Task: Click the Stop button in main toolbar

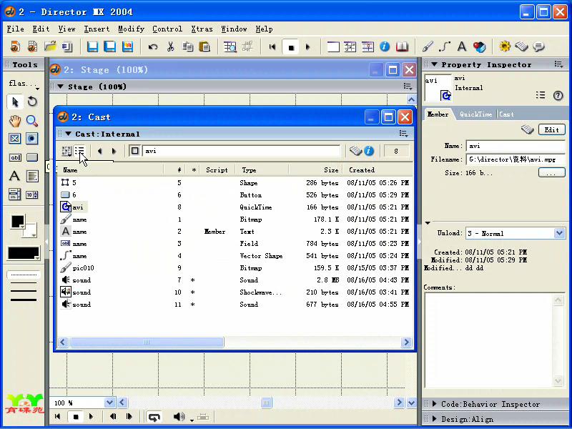Action: (291, 47)
